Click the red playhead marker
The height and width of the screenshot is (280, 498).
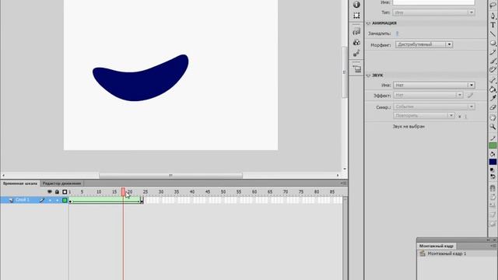coord(123,192)
